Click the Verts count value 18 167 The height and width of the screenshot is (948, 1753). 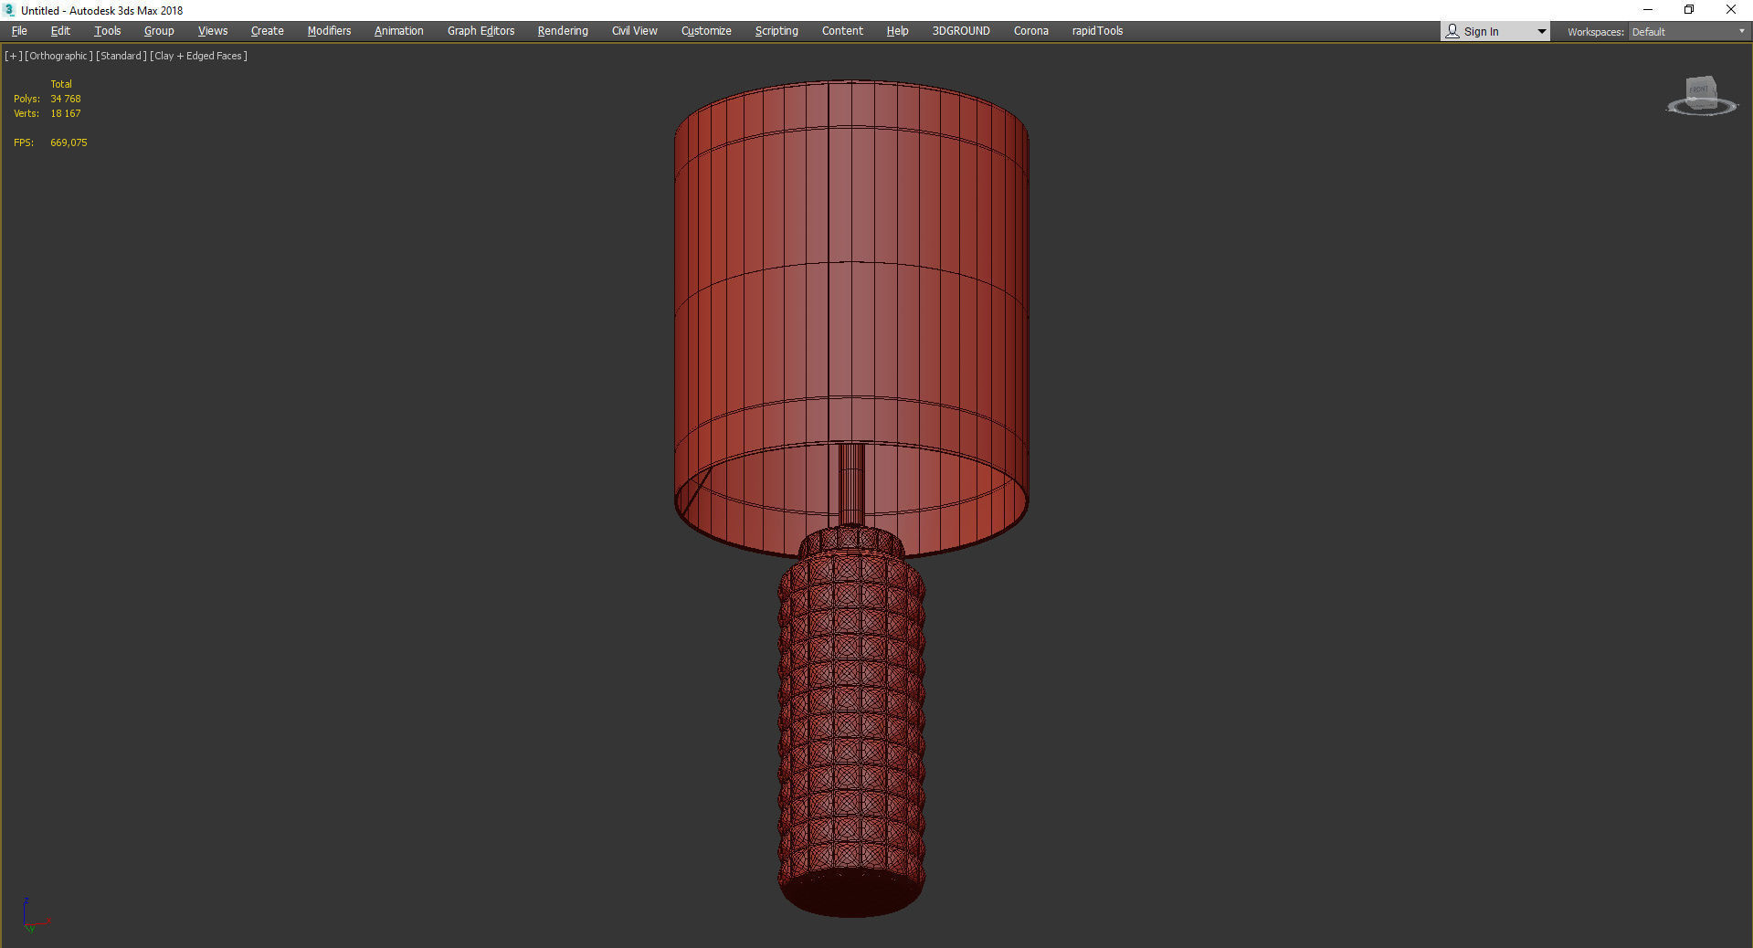pyautogui.click(x=66, y=113)
